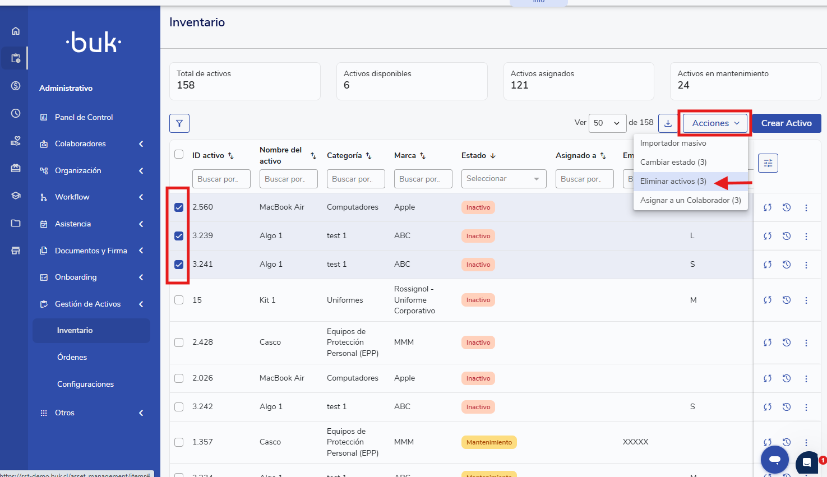Open the blue chat bubble widget
827x477 pixels.
coord(775,460)
